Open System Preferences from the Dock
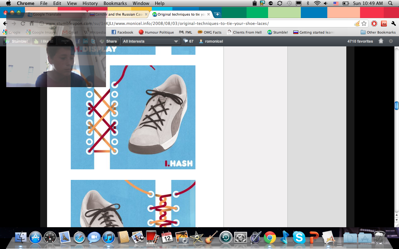The image size is (399, 249). point(240,237)
